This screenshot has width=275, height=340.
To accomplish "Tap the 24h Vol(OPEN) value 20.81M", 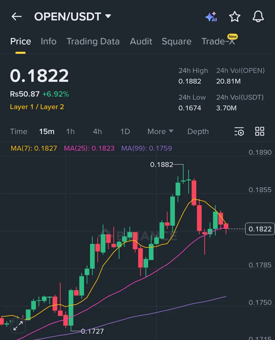I will point(228,81).
